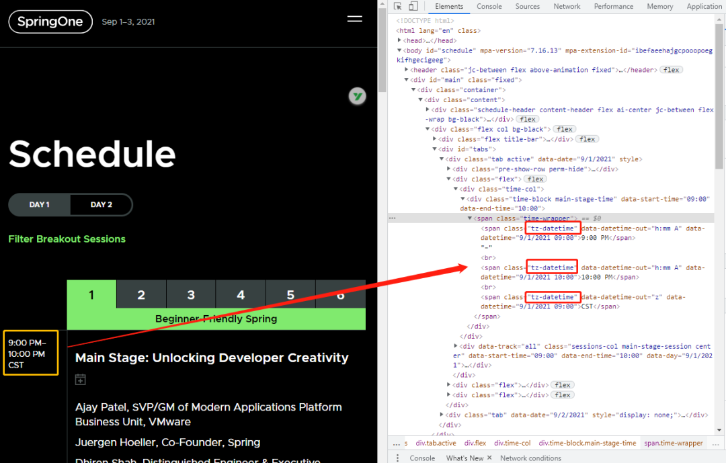This screenshot has width=726, height=463.
Task: Open the Main Stage: Unlocking Developer Creativity session
Action: point(212,358)
